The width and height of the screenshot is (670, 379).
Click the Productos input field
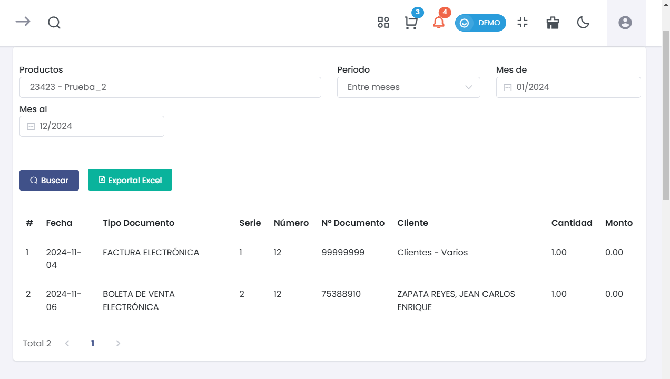tap(170, 87)
